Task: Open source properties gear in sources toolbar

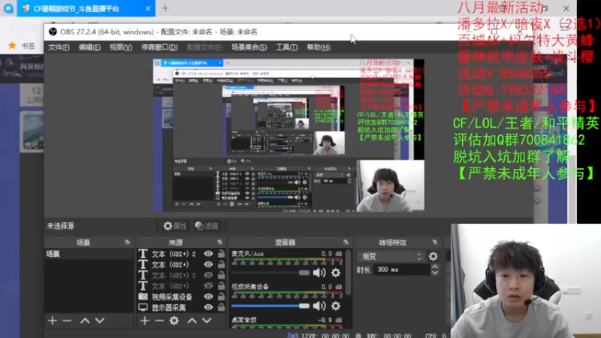Action: pos(174,321)
